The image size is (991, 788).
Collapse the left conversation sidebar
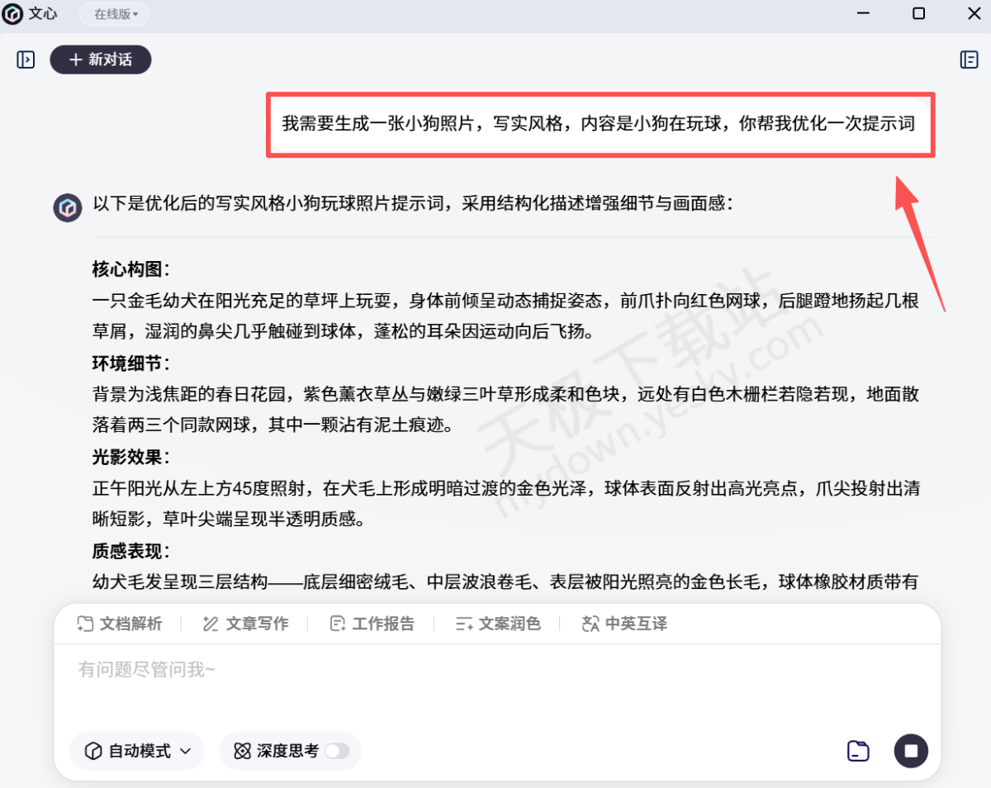[25, 59]
